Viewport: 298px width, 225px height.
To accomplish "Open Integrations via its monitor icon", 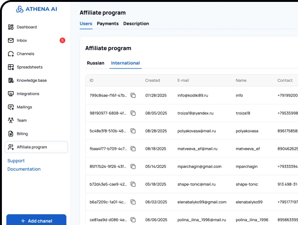I will 11,94.
